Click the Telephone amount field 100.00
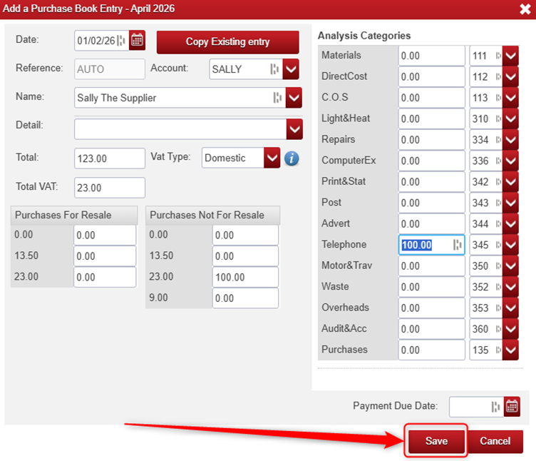The height and width of the screenshot is (461, 536). [x=432, y=245]
